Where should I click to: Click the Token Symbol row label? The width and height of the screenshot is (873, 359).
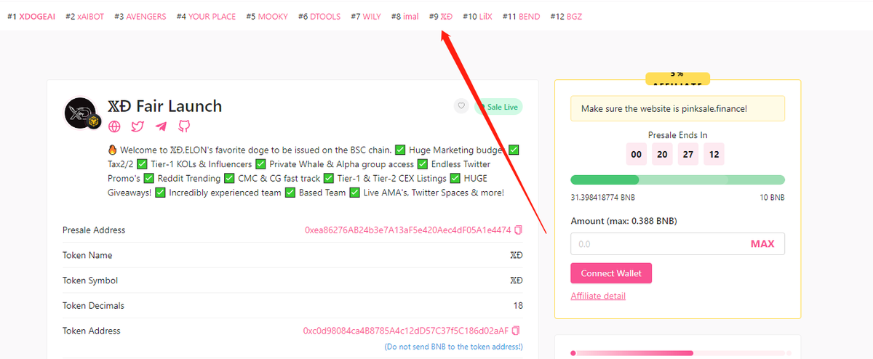(x=90, y=281)
